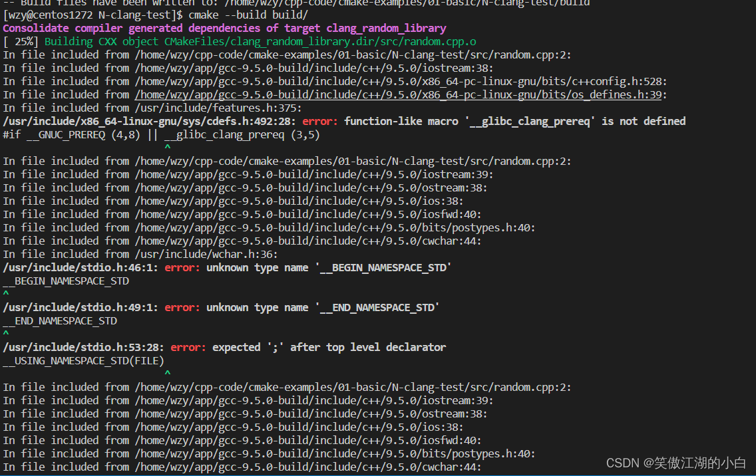
Task: Click the __USING_NAMESPACE_STD(FILE) line
Action: coord(84,360)
